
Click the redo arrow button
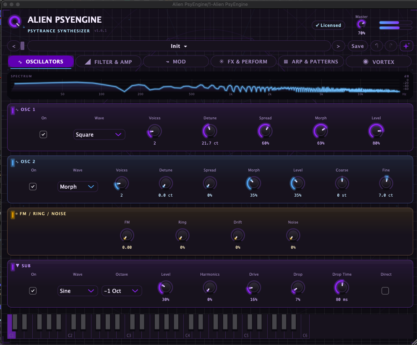[391, 46]
